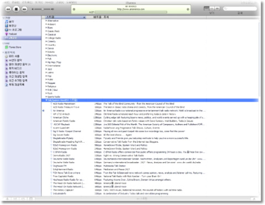Expand the Country genre

pos(46,45)
